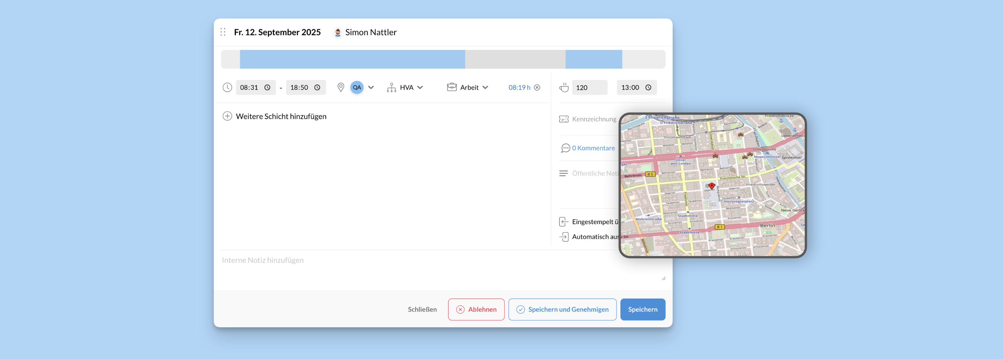The height and width of the screenshot is (359, 1003).
Task: Click the red marker on map
Action: coord(712,186)
